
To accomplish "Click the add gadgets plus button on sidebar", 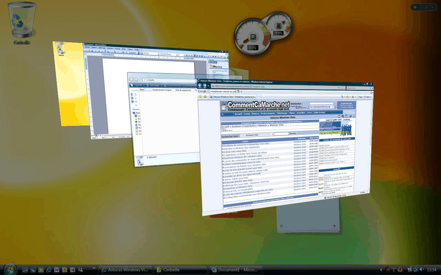I will point(415,7).
